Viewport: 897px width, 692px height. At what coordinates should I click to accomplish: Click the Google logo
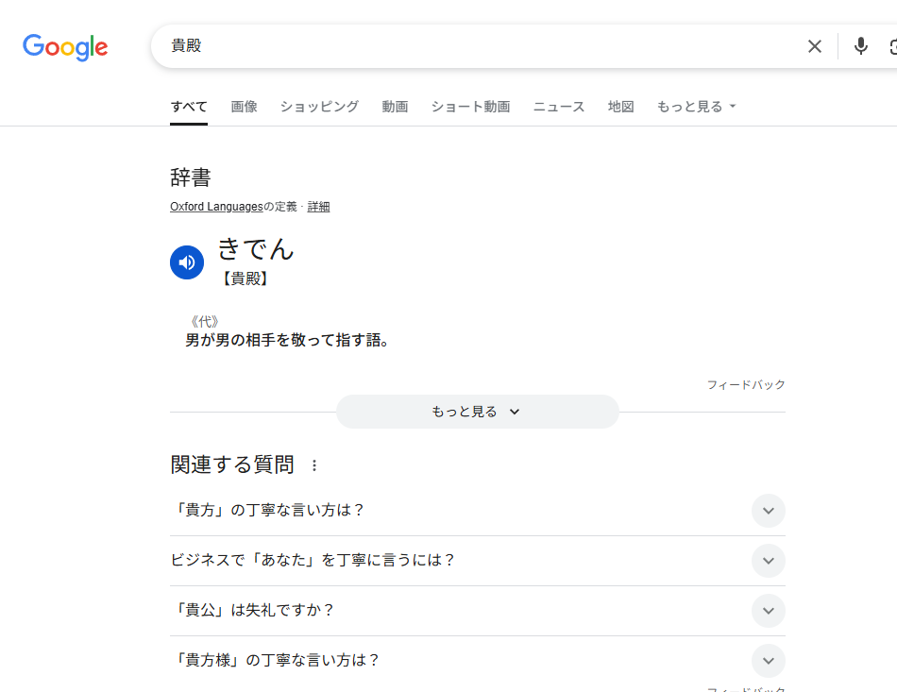(x=65, y=46)
